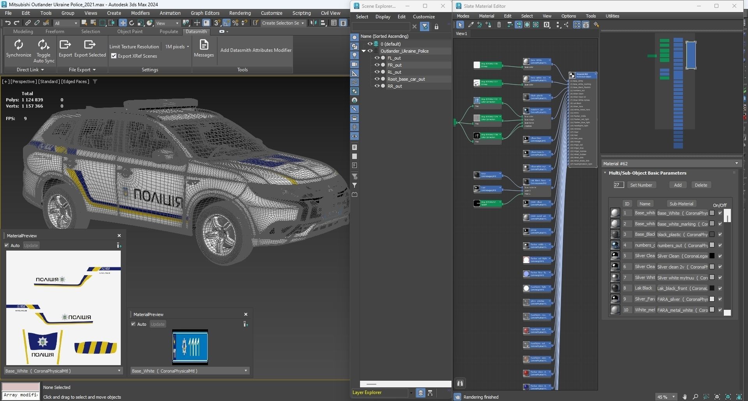Click sphere thumbnail of sub-material 4

(x=615, y=245)
